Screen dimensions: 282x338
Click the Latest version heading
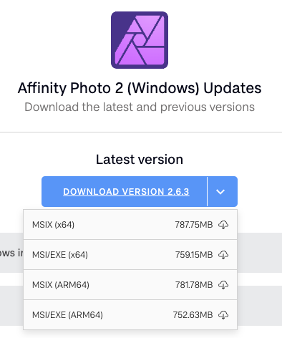(140, 159)
